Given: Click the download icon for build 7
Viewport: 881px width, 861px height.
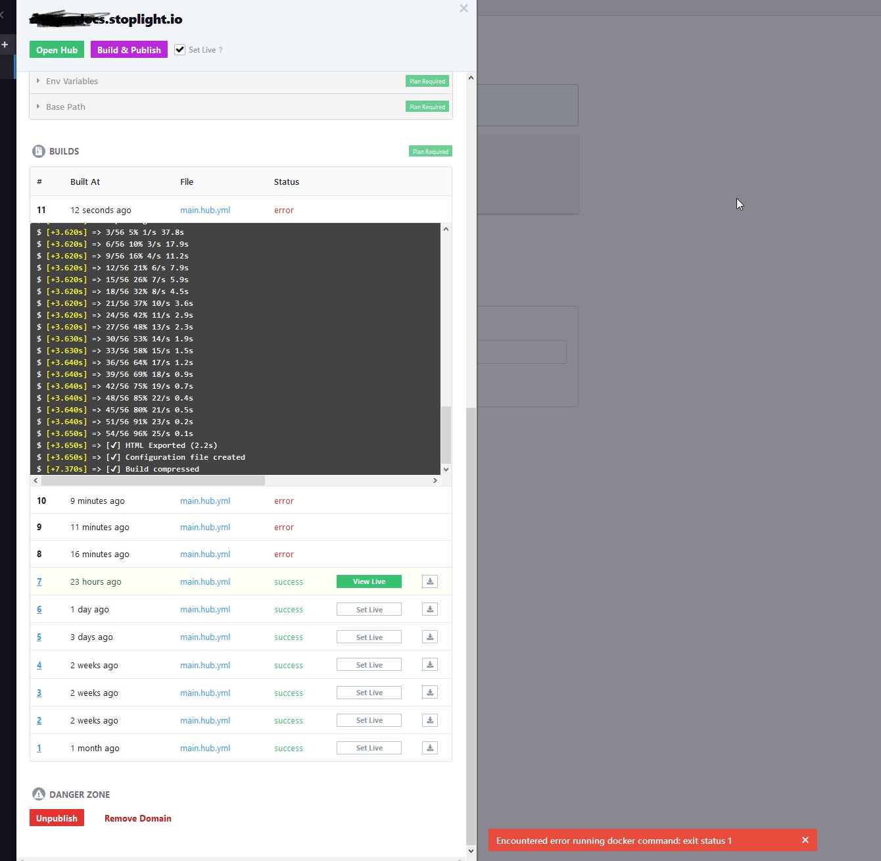Looking at the screenshot, I should click(x=430, y=581).
